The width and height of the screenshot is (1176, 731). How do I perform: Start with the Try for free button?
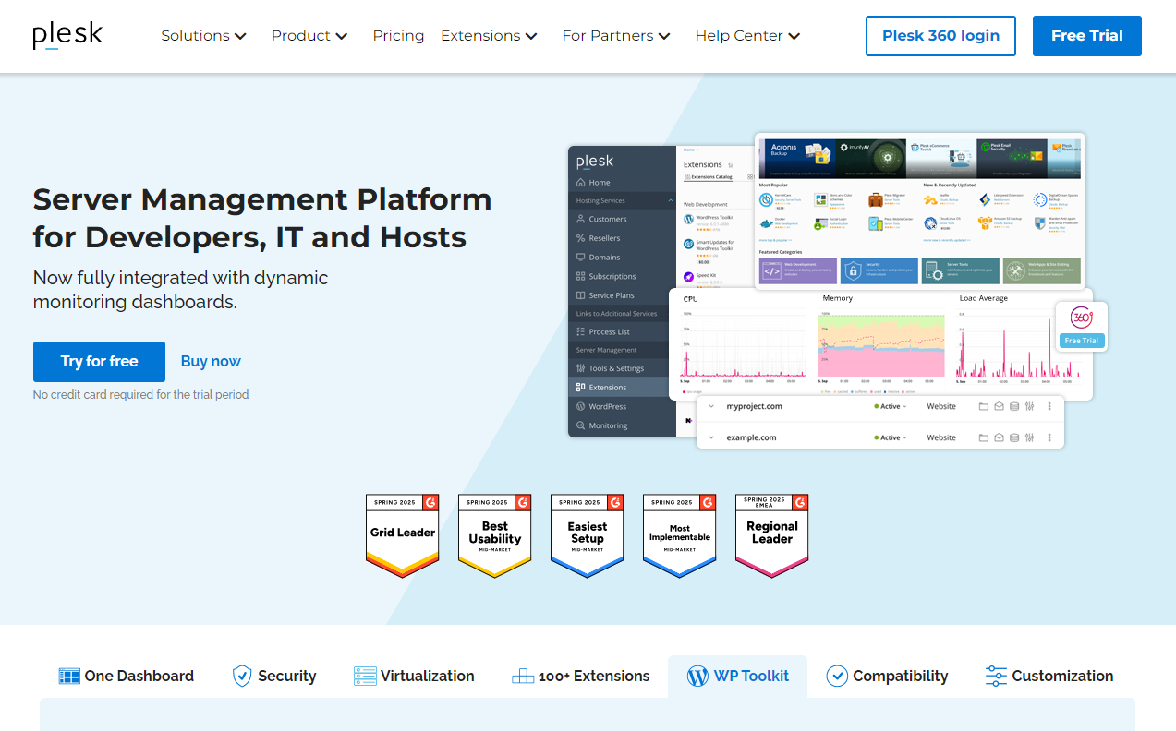tap(99, 362)
